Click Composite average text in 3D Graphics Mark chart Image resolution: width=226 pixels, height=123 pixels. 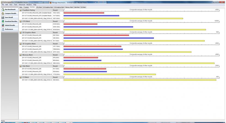click(141, 43)
